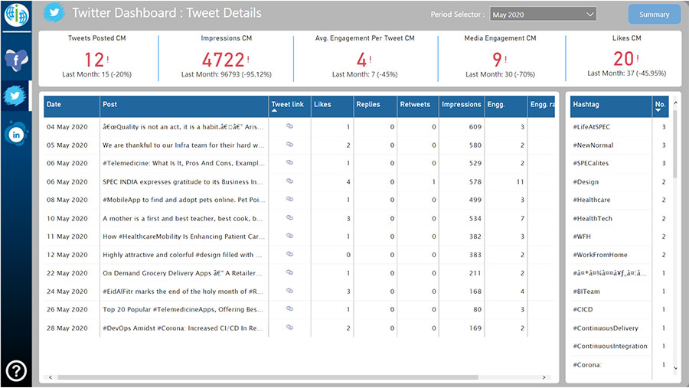Image resolution: width=689 pixels, height=388 pixels.
Task: Sort table by Impressions column
Action: pyautogui.click(x=462, y=106)
